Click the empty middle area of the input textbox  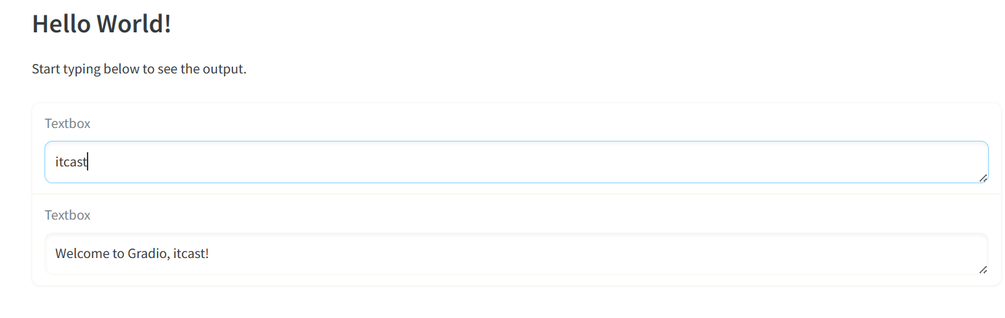(517, 162)
